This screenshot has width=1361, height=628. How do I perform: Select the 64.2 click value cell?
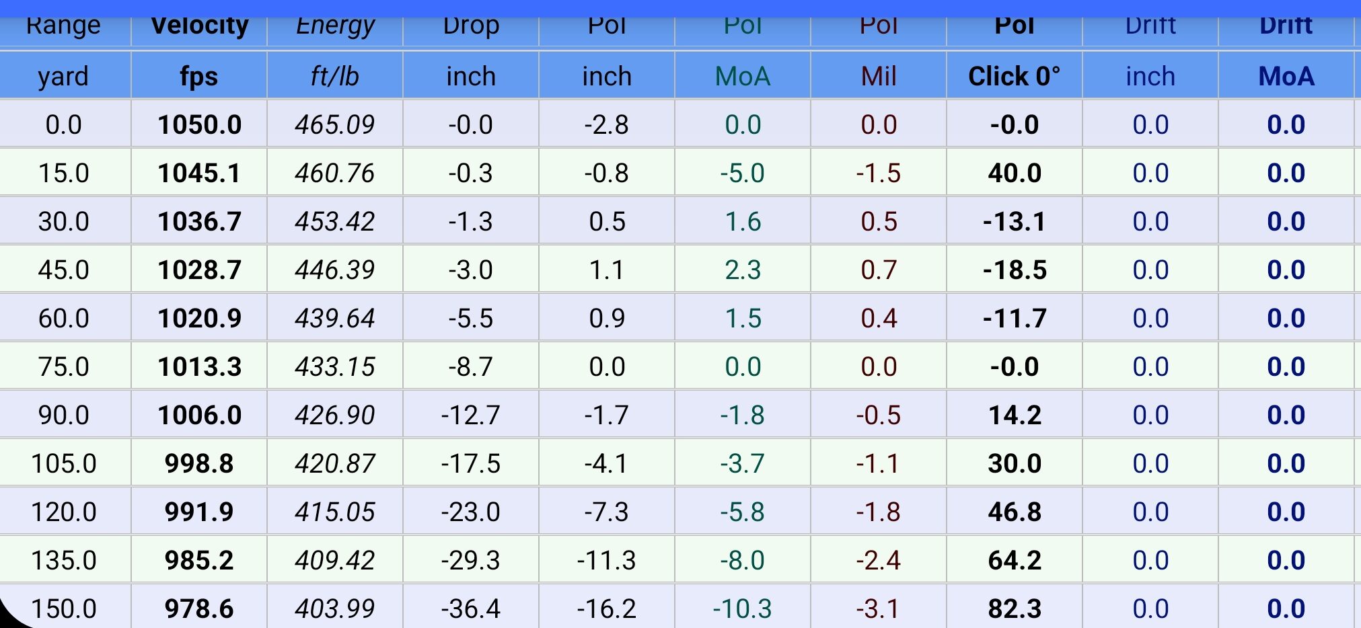1015,561
